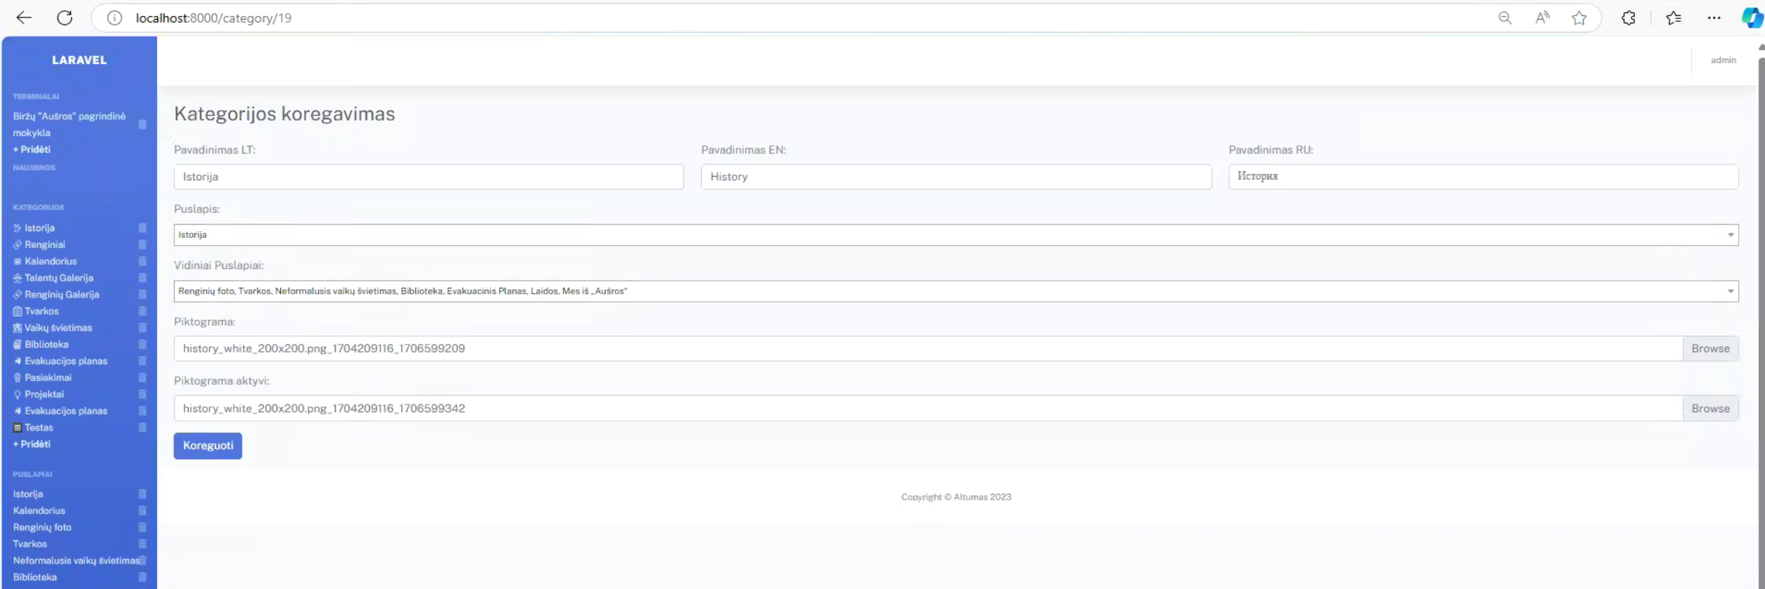Open Renginiai category in sidebar
This screenshot has height=589, width=1765.
point(44,245)
